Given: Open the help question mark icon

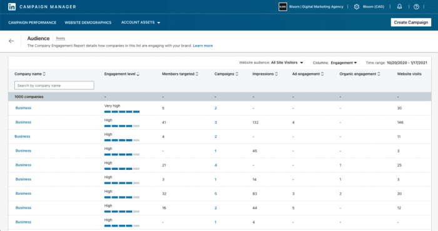Looking at the screenshot, I should [416, 7].
